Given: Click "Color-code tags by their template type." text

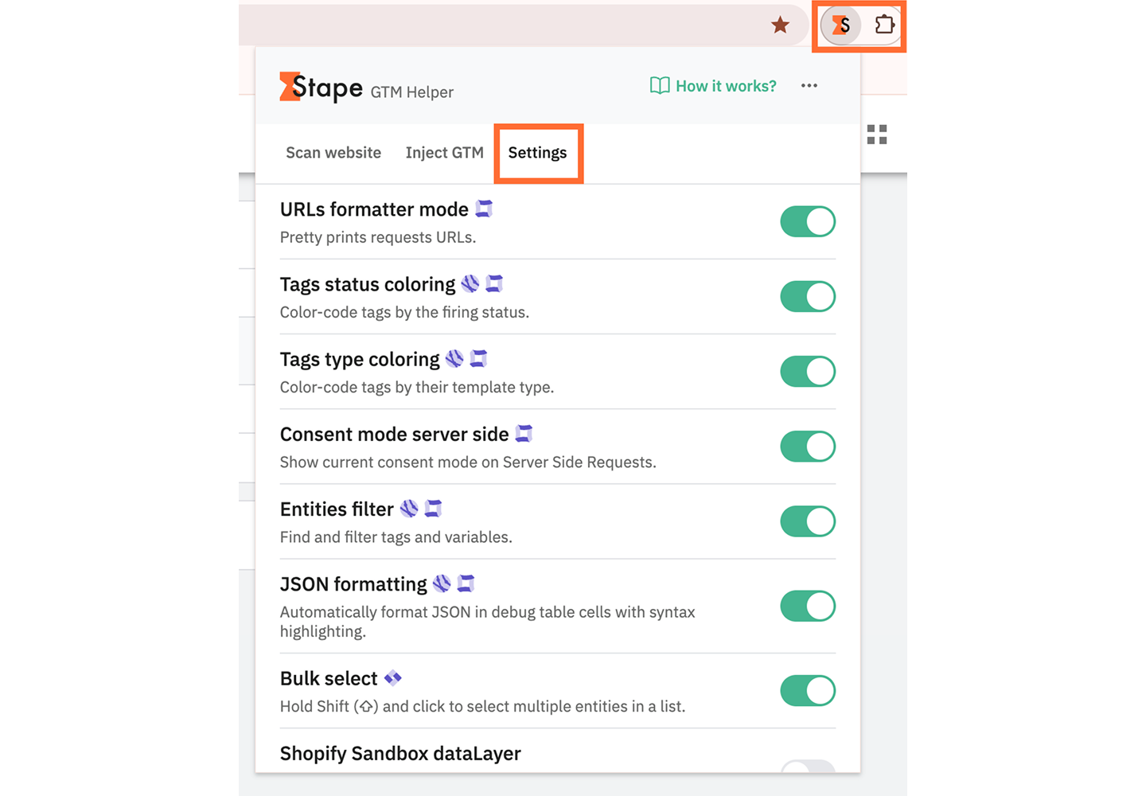Looking at the screenshot, I should coord(417,387).
